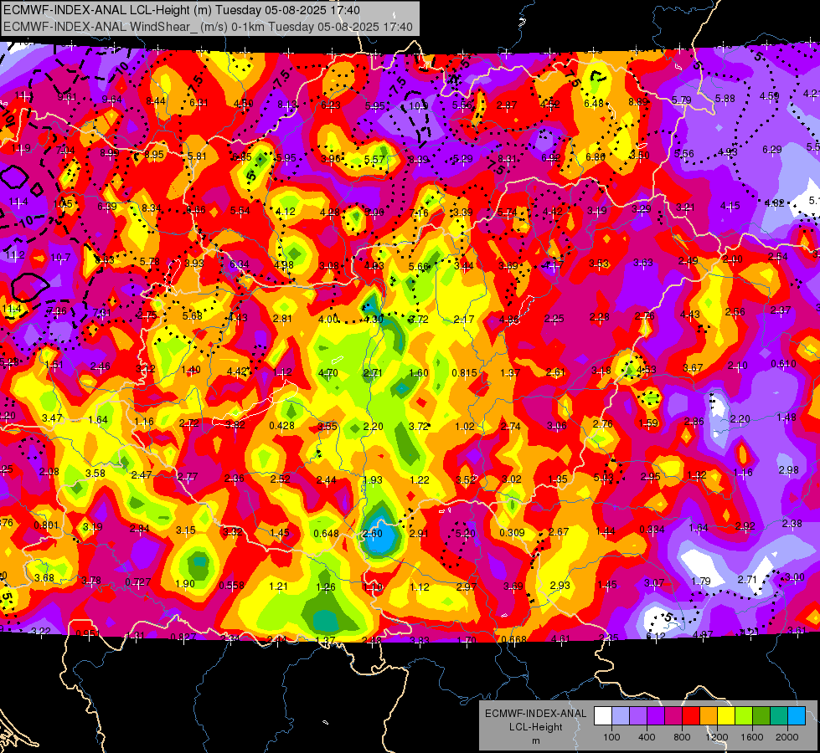Click the map value 1.90 beside the green patch
The width and height of the screenshot is (820, 753).
tap(184, 584)
